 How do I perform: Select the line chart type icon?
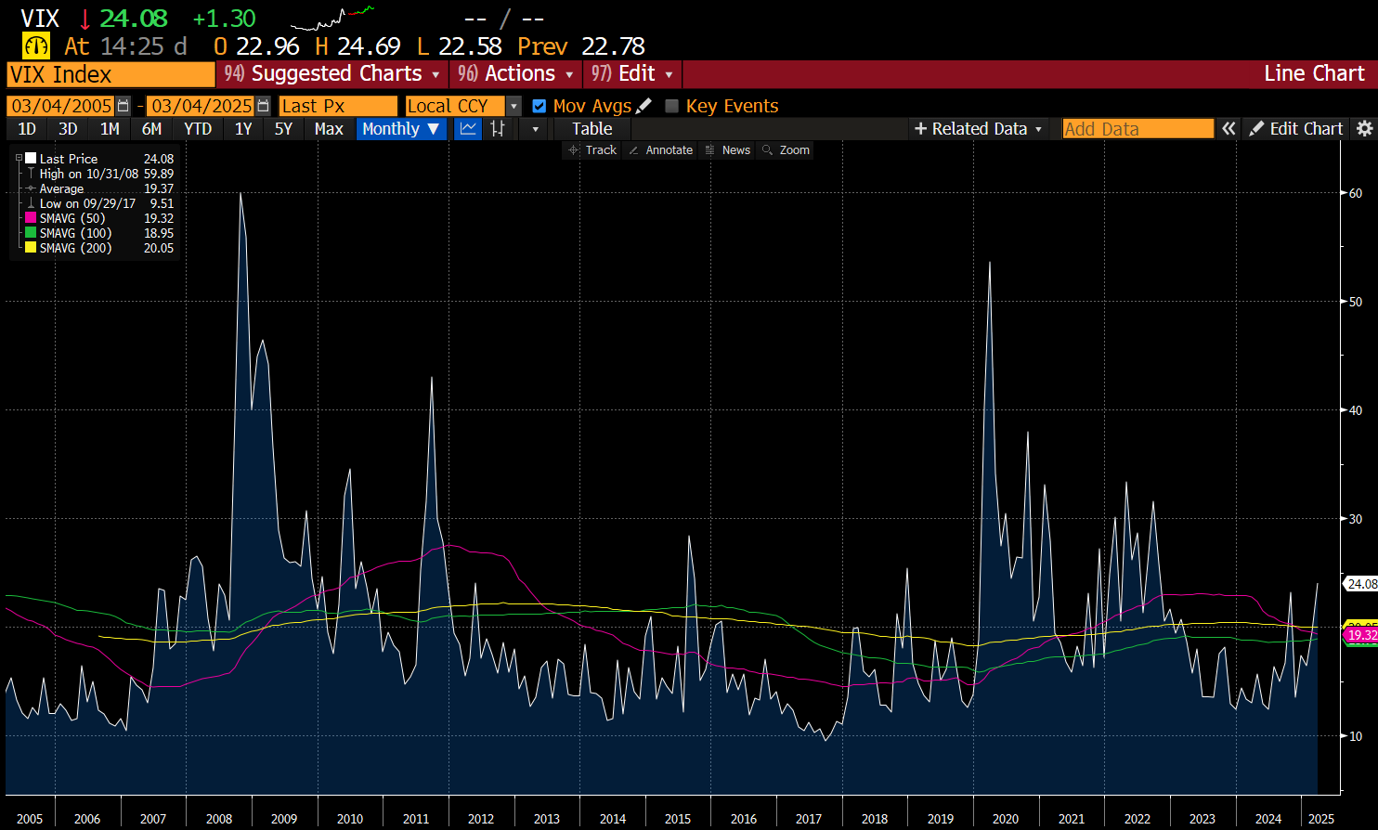click(x=468, y=129)
